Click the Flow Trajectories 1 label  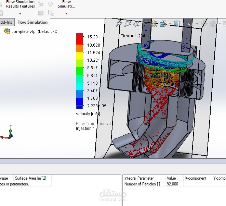pos(93,124)
